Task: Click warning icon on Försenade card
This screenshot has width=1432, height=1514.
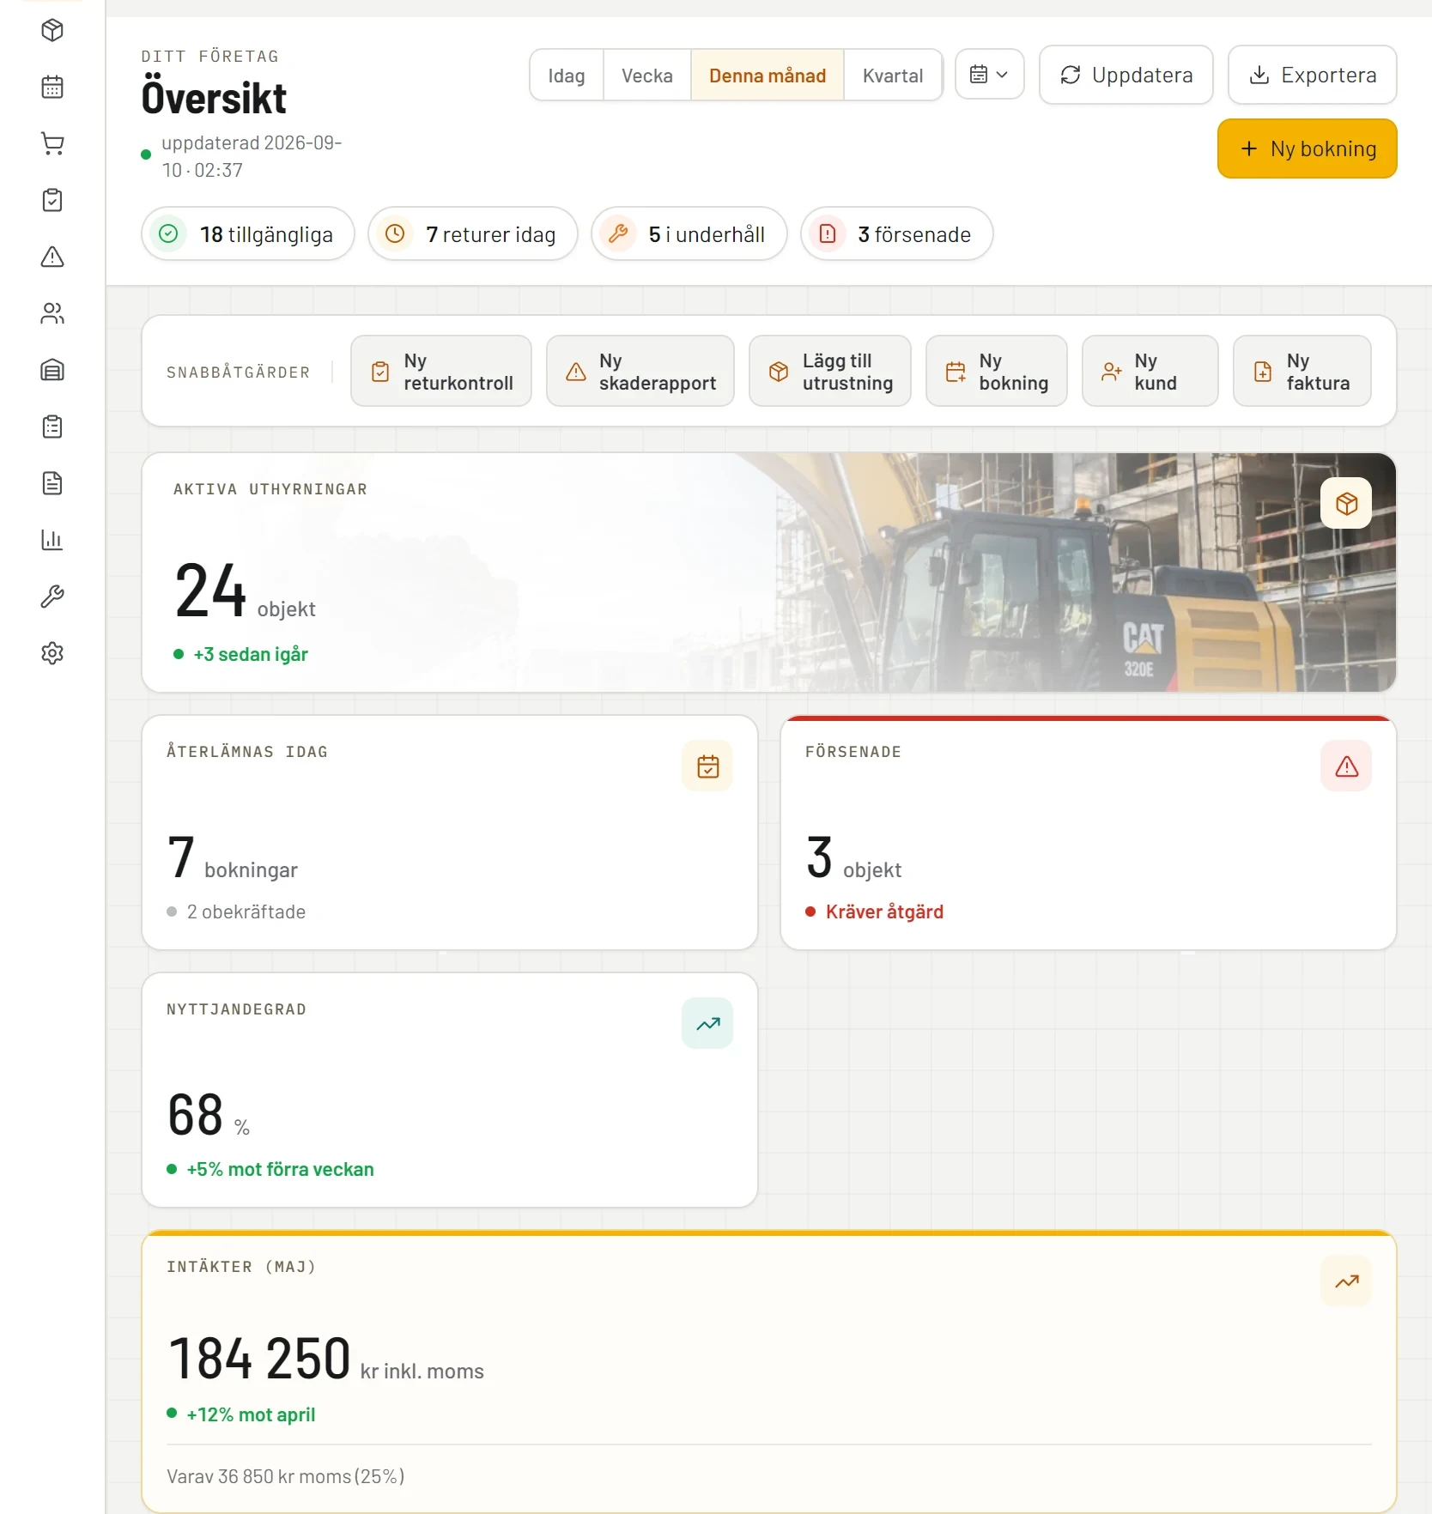Action: point(1346,766)
